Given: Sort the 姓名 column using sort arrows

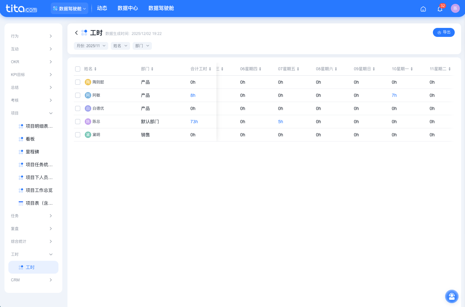Looking at the screenshot, I should point(95,69).
